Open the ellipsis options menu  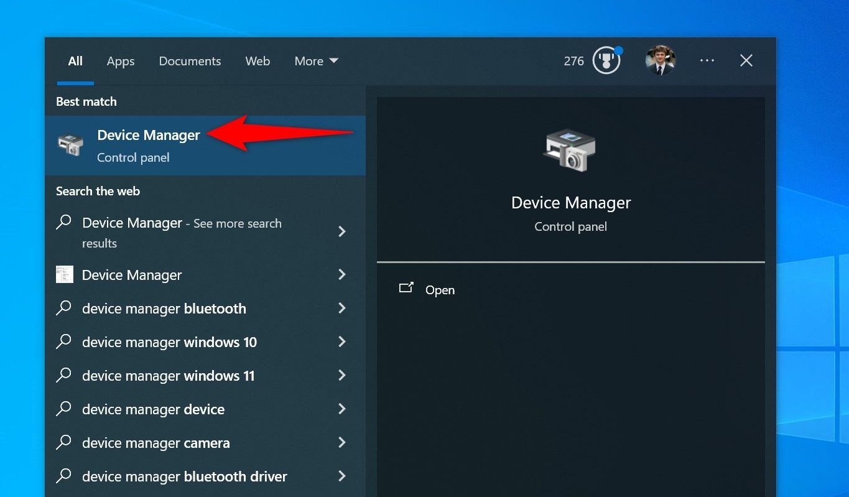[707, 60]
